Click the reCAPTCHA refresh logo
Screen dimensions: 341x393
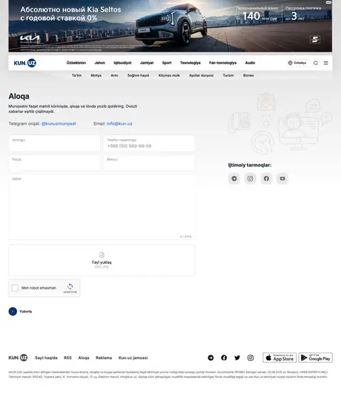click(x=70, y=286)
